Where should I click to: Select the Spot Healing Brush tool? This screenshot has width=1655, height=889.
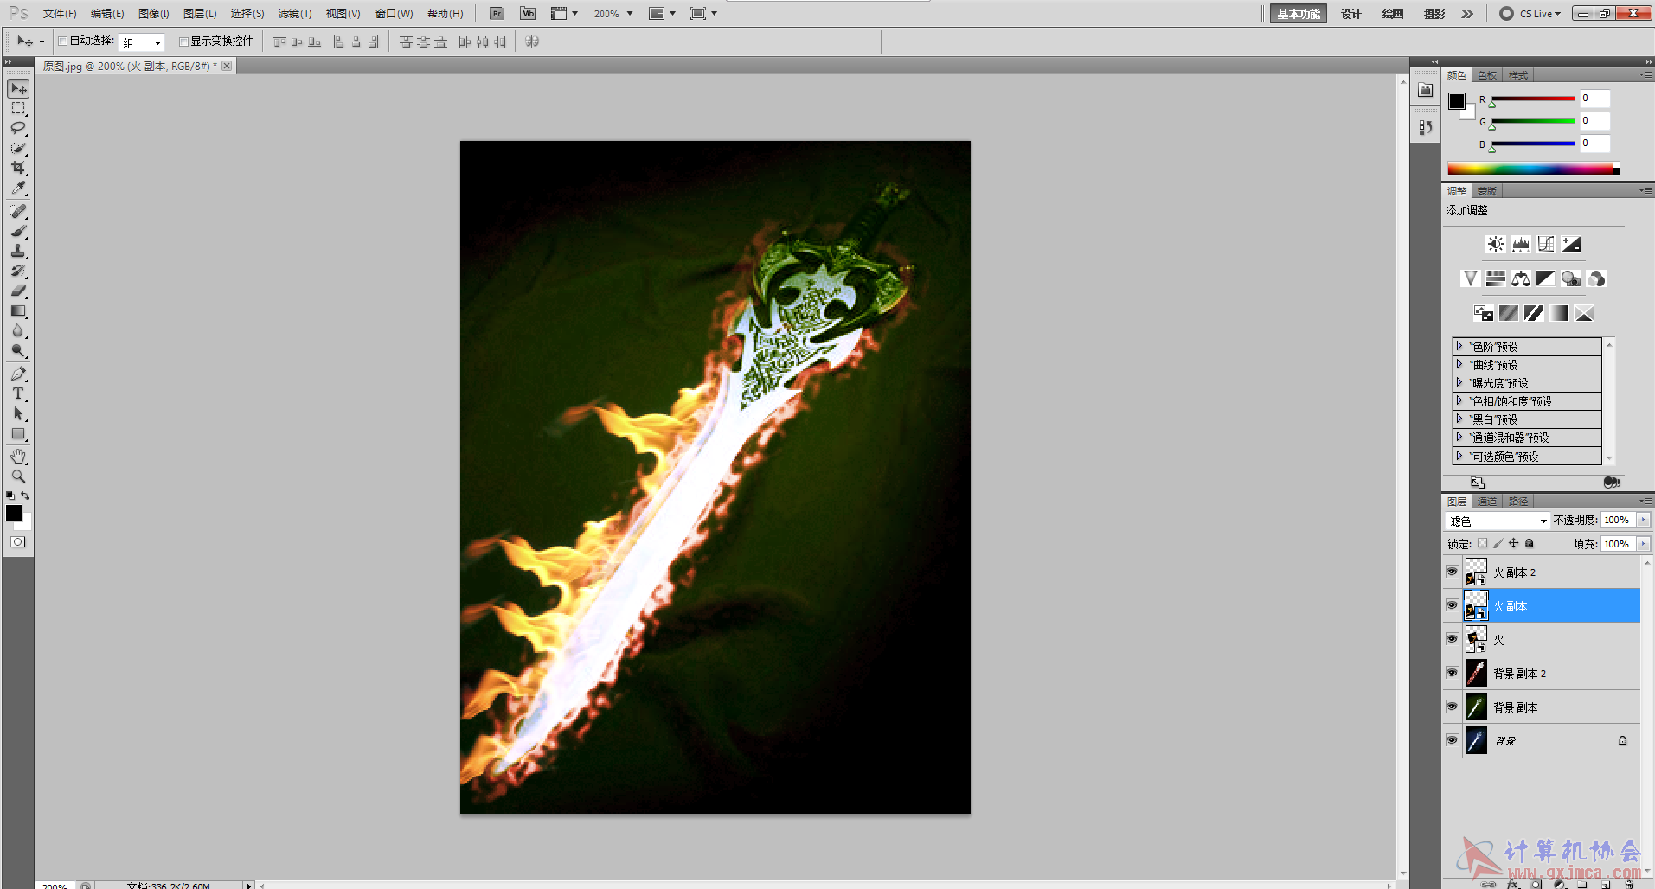coord(18,211)
